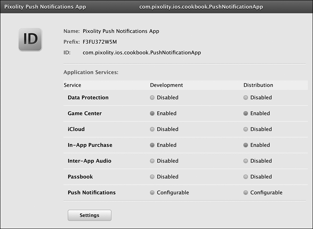Click iCloud Distribution disabled indicator
This screenshot has width=313, height=229.
[246, 129]
